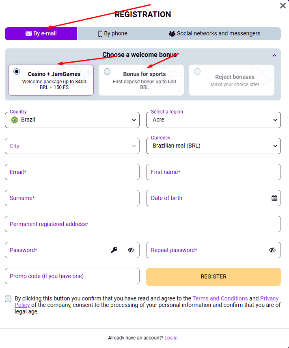Click the Brazil flag icon in Country
The image size is (289, 348).
15,120
